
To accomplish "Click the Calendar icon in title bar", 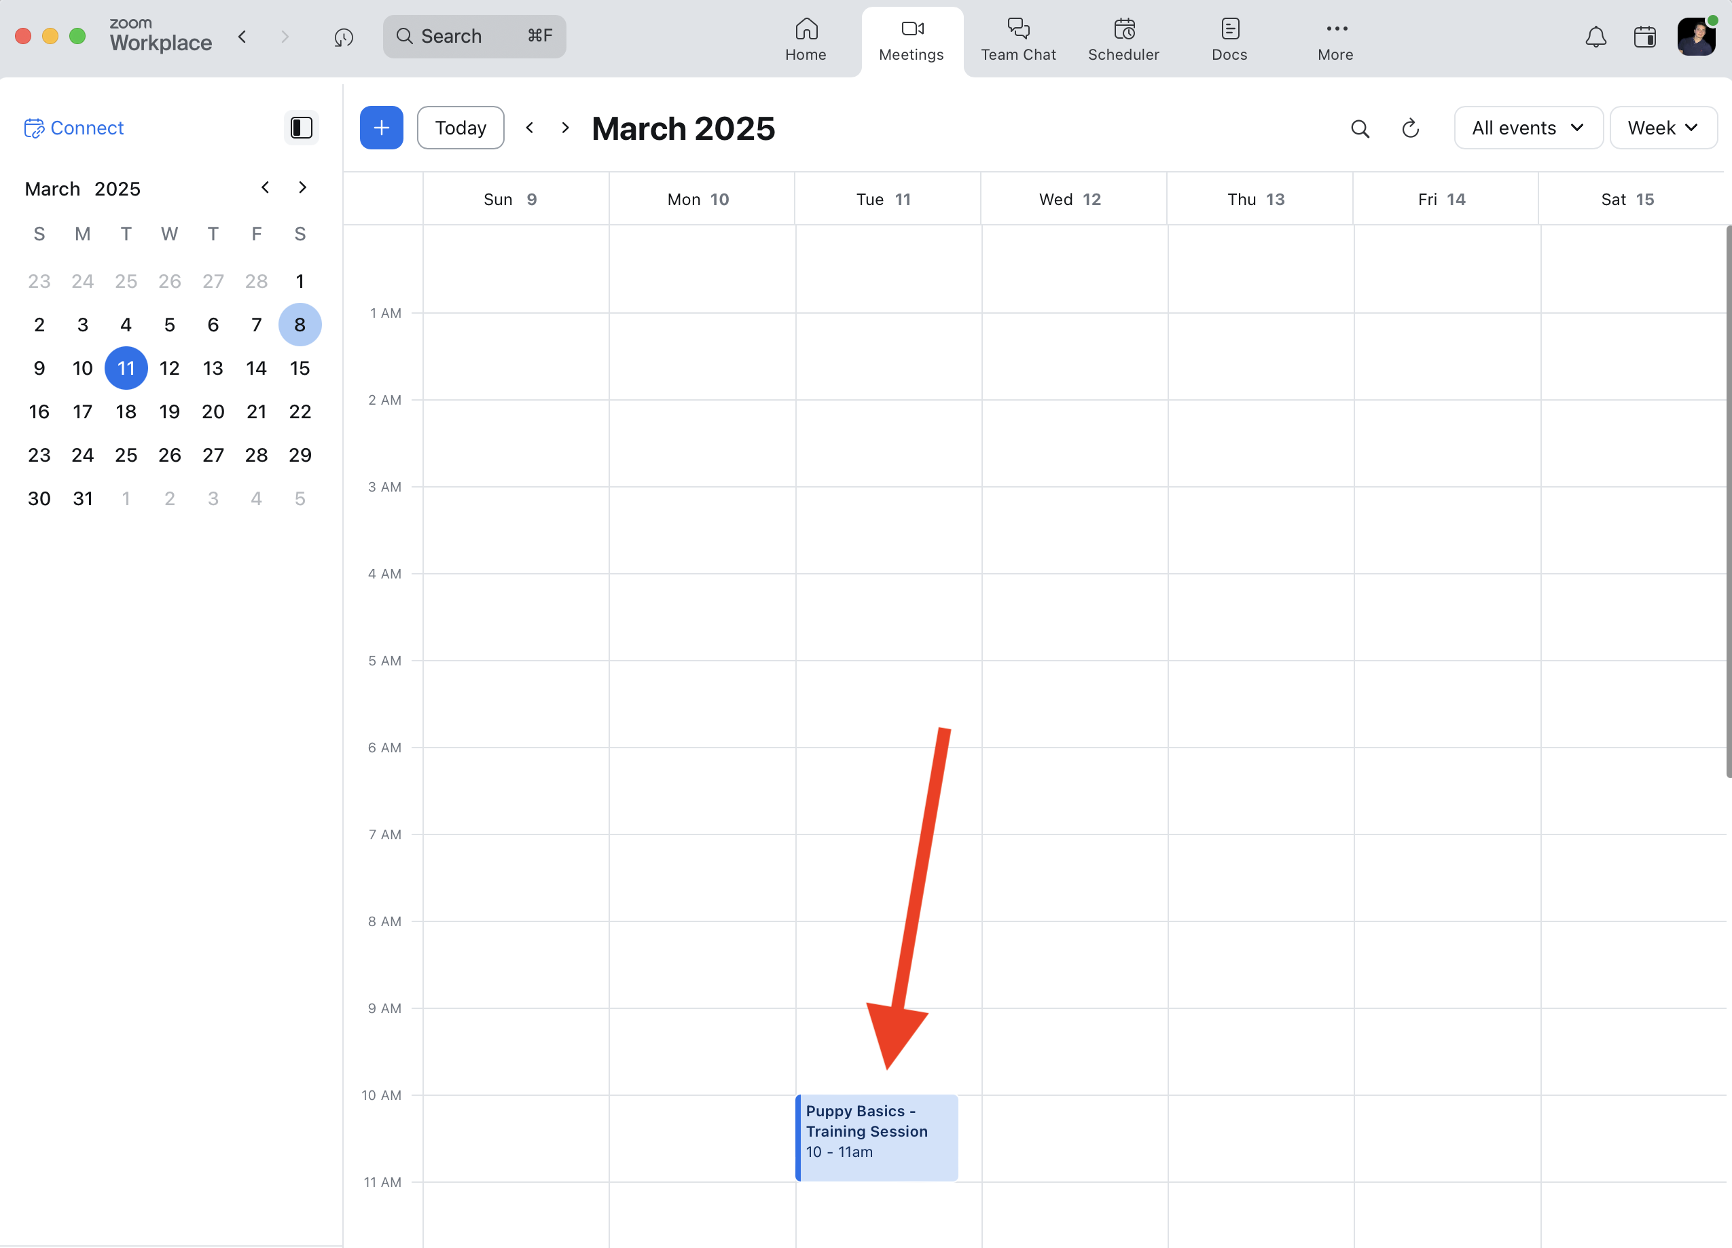I will point(1646,36).
